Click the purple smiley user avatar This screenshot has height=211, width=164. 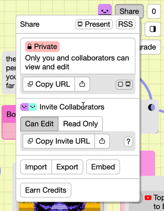(105, 9)
